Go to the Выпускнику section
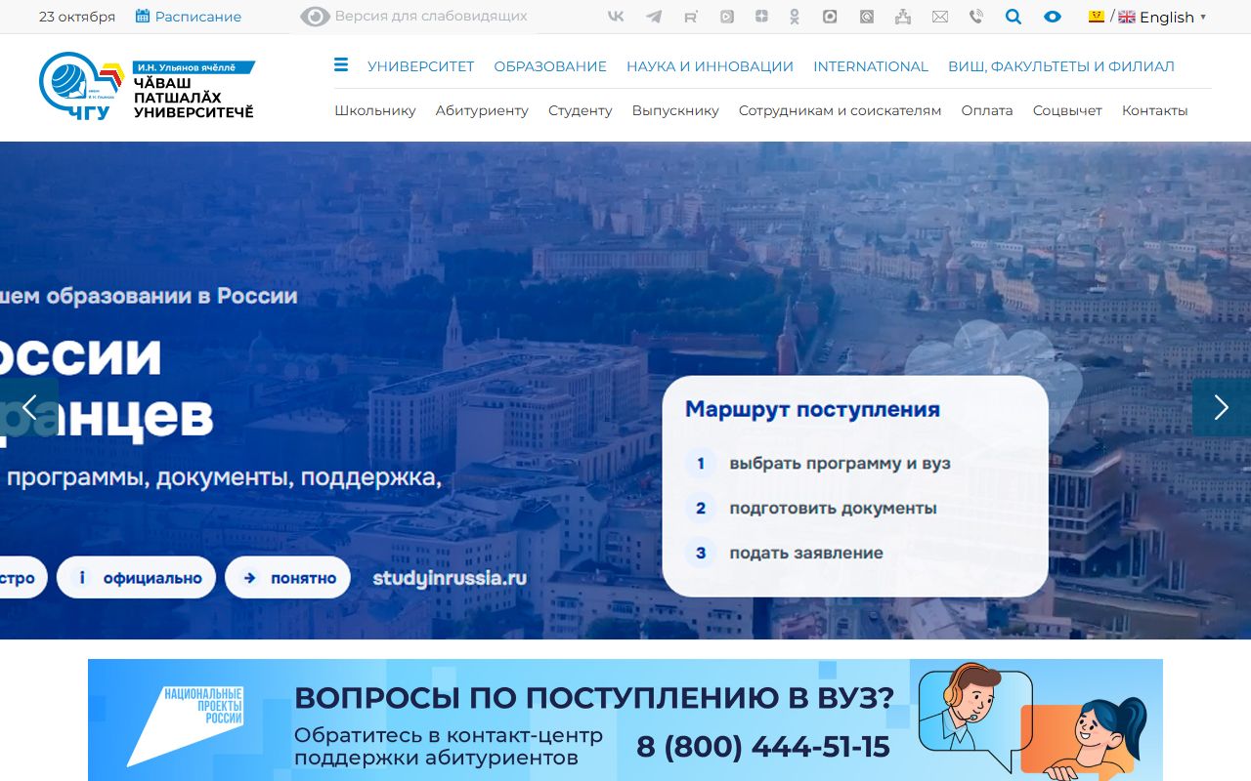 675,110
